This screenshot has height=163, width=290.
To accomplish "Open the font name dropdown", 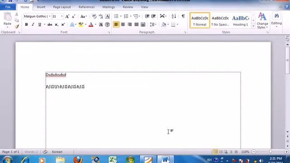I will 50,16.
